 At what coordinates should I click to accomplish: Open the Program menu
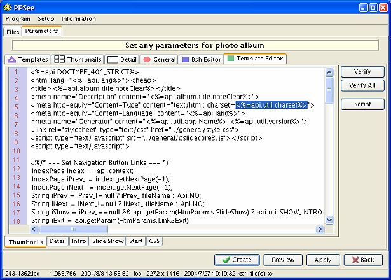(x=18, y=19)
